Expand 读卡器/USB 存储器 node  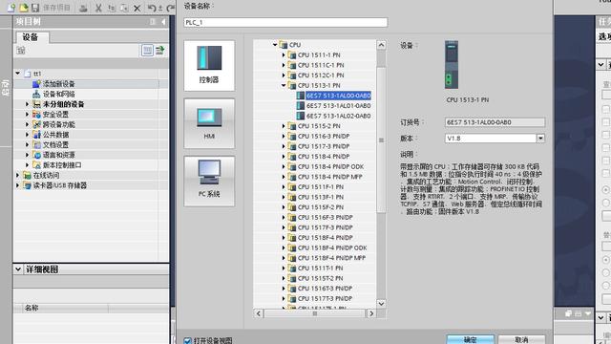(x=17, y=185)
